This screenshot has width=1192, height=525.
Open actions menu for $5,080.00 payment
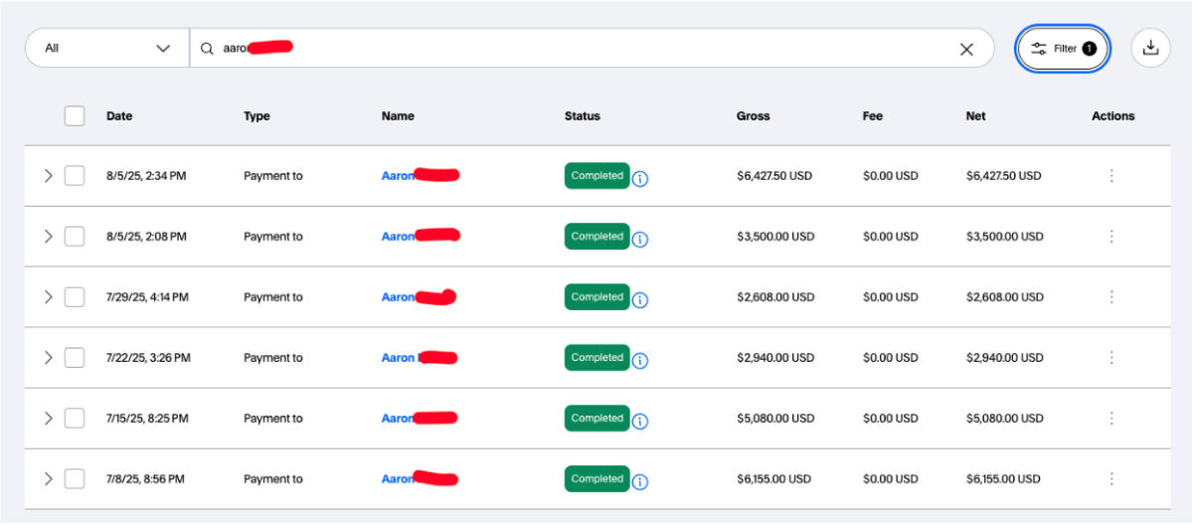click(x=1111, y=419)
